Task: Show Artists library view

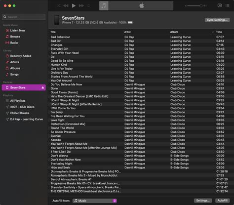Action: coord(14,62)
